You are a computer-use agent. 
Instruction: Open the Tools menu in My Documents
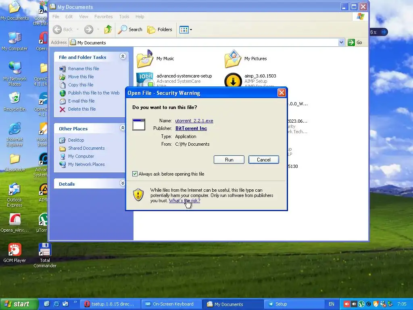124,17
